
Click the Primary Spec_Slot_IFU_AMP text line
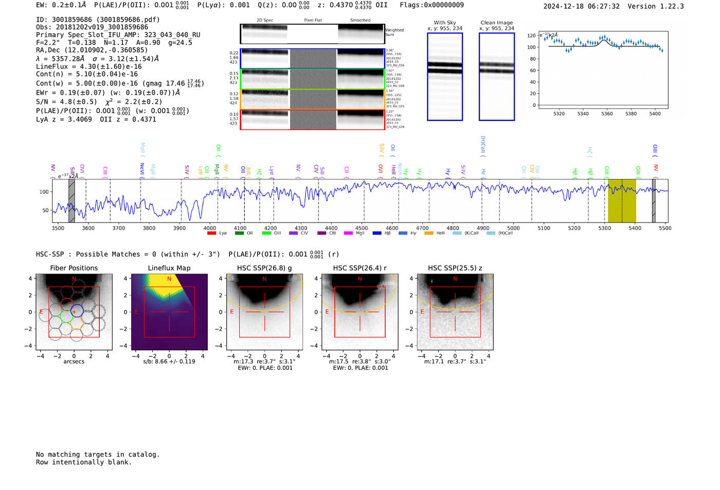(118, 35)
